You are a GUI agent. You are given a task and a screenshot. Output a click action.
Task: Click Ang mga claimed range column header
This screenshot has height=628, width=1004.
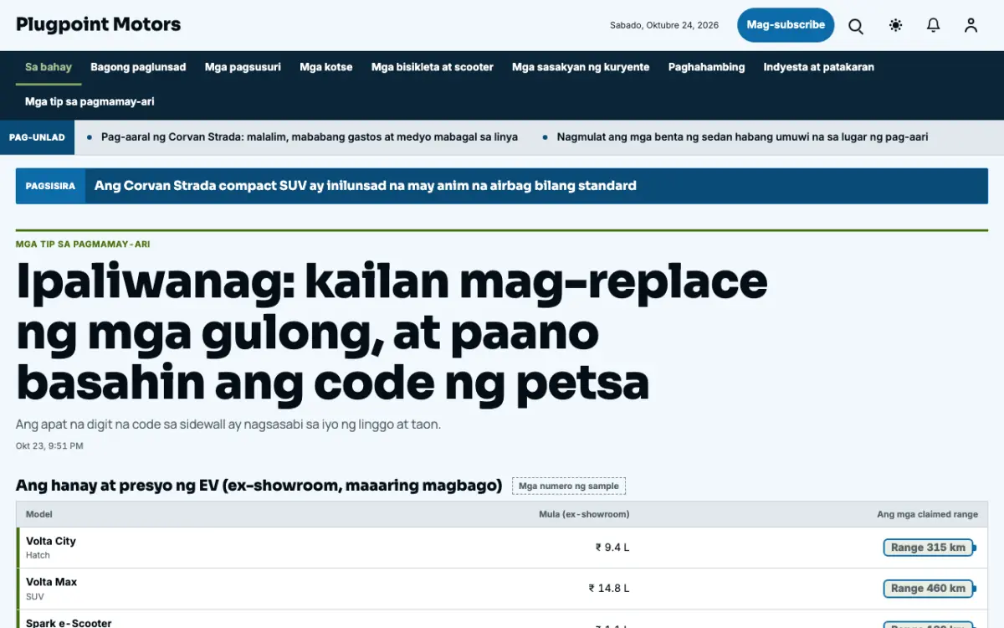(927, 514)
